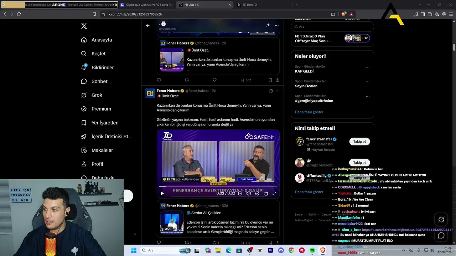Open the Premium sidebar entry

click(96, 109)
